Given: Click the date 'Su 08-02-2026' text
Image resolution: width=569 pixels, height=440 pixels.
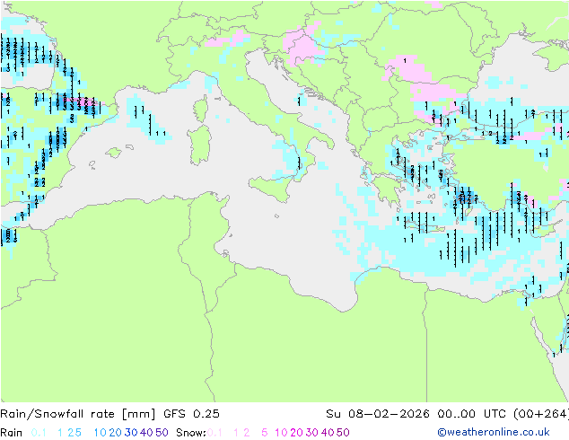Looking at the screenshot, I should (x=378, y=414).
